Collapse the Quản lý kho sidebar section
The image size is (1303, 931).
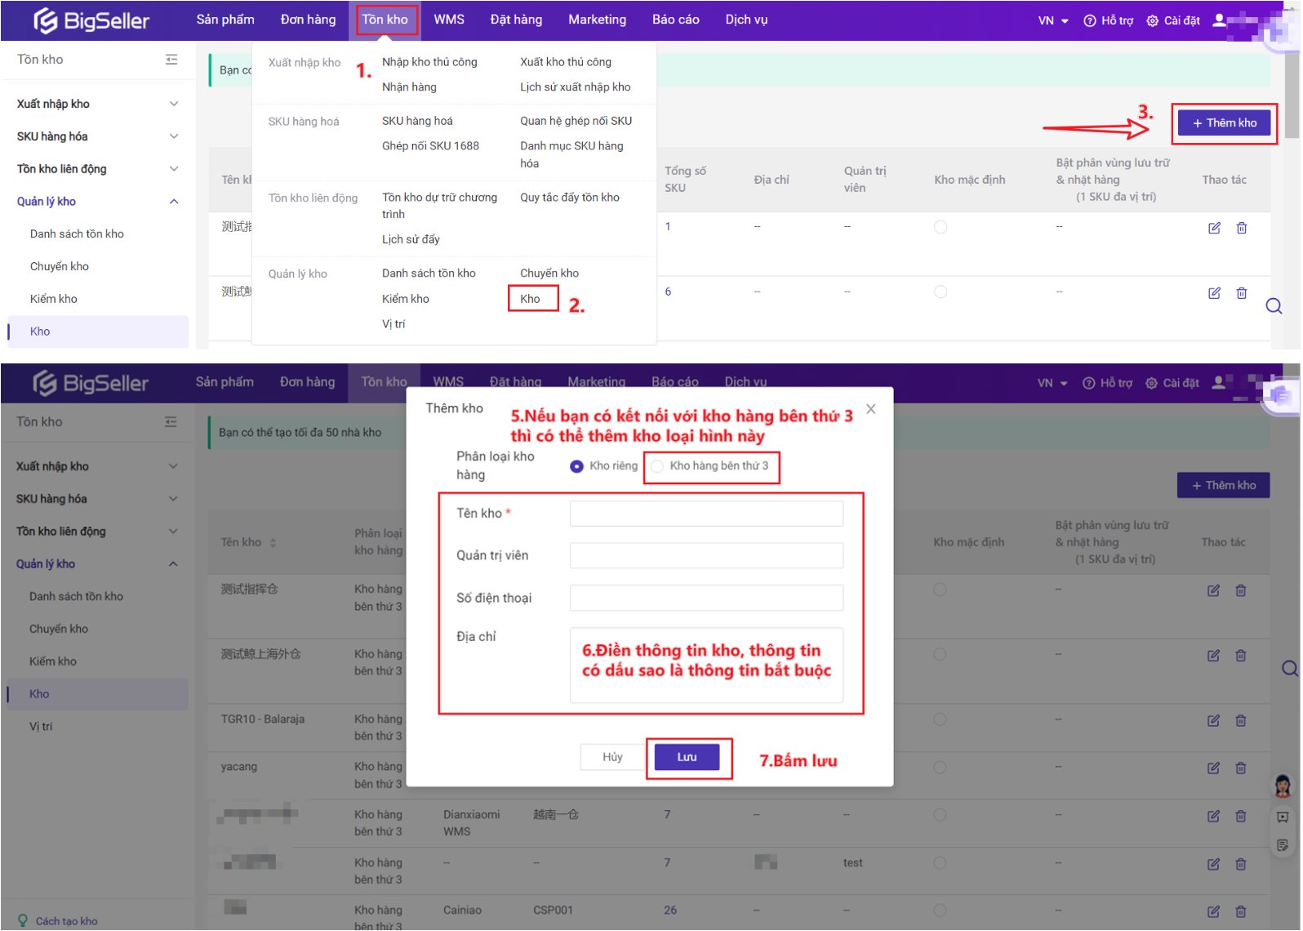(x=173, y=202)
